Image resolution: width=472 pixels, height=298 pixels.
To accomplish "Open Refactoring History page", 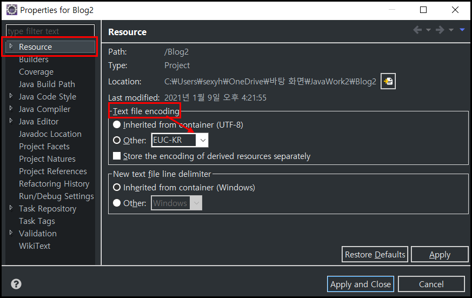I will click(x=54, y=184).
